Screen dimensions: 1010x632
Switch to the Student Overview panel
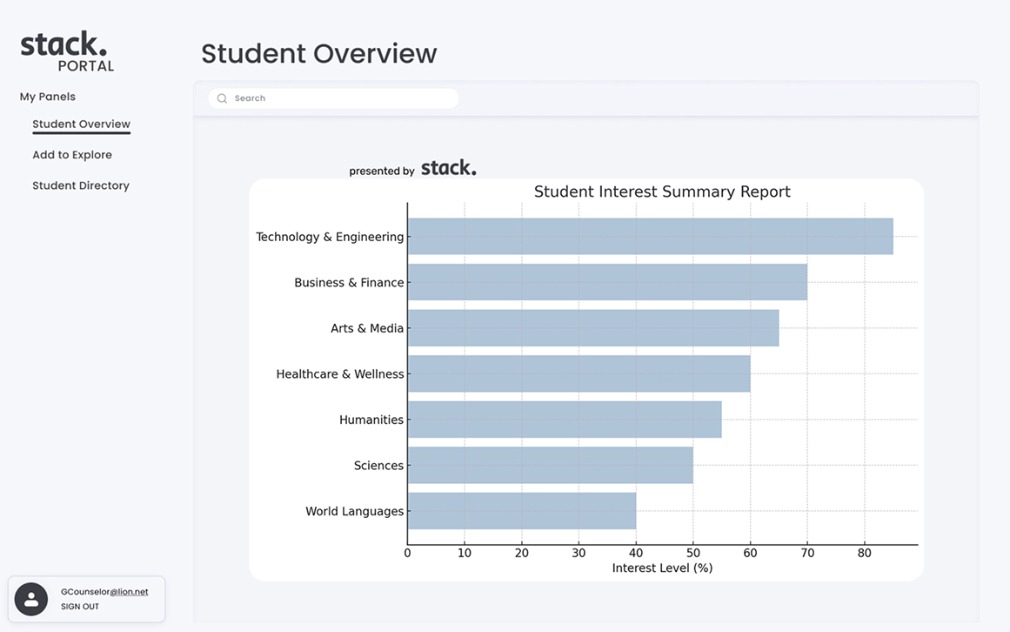pos(81,123)
